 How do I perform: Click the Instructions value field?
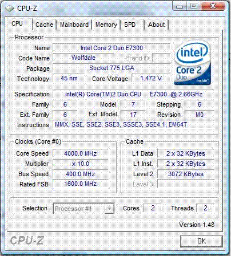(133, 125)
